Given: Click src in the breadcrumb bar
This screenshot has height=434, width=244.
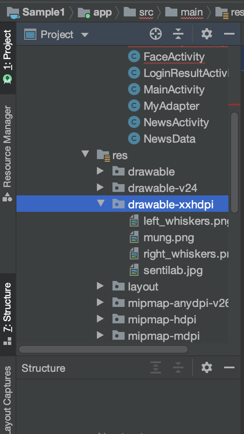Looking at the screenshot, I should [146, 13].
